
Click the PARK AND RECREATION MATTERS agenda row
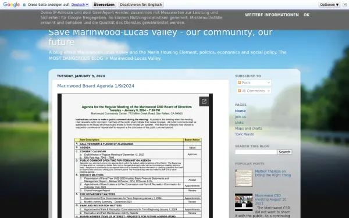tap(138, 206)
